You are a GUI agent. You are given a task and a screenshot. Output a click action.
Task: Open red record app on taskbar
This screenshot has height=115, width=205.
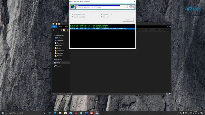76,113
